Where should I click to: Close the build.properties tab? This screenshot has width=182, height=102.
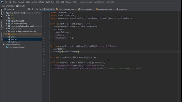pos(93,10)
